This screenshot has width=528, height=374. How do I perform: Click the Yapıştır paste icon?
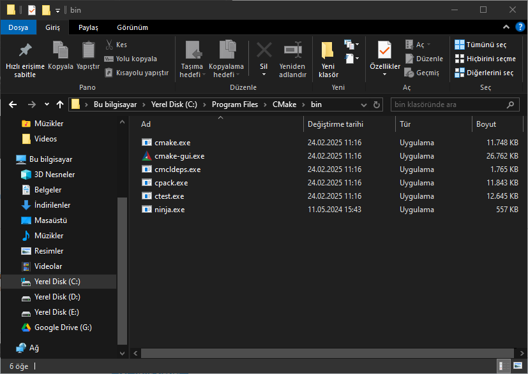pos(88,50)
